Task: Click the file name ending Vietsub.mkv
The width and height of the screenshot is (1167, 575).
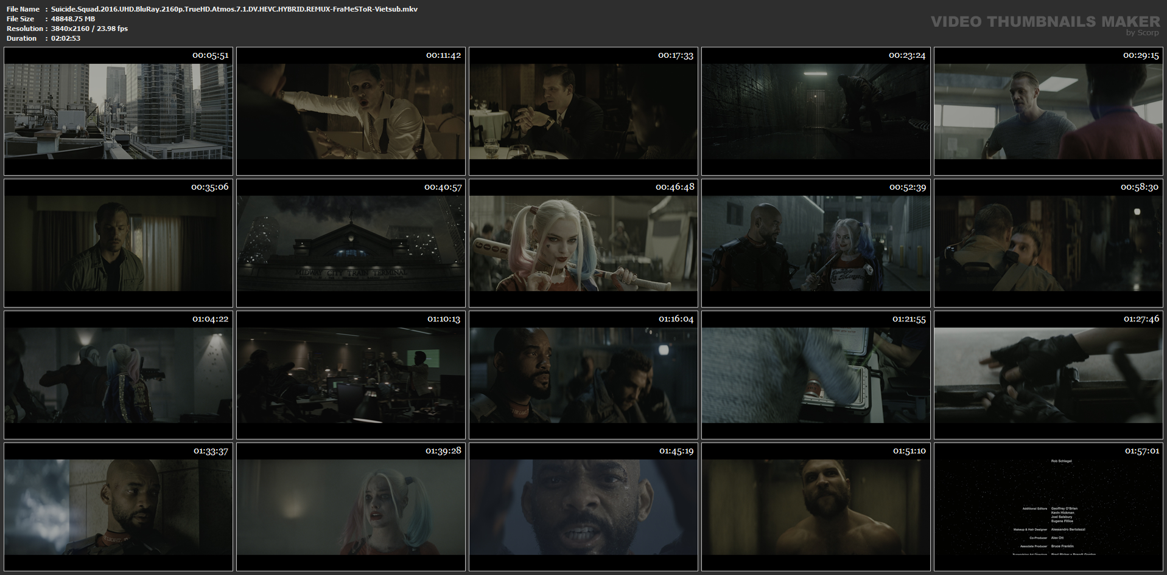Action: pos(234,9)
